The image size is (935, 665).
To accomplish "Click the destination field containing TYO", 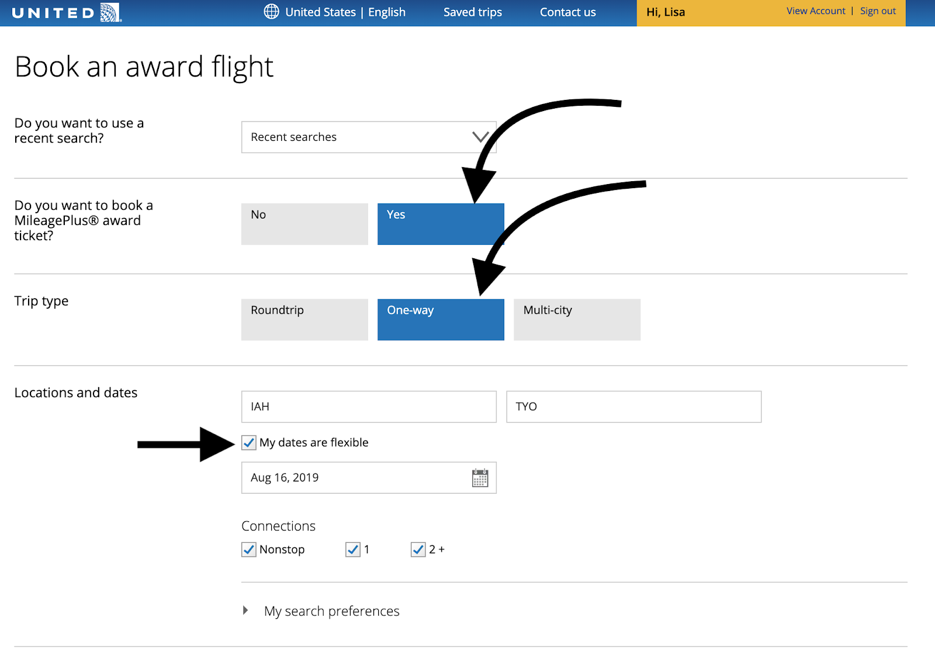I will point(633,407).
